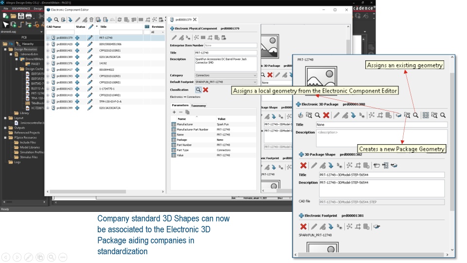467x263 pixels.
Task: Expand the prd00001399 row
Action: point(48,108)
